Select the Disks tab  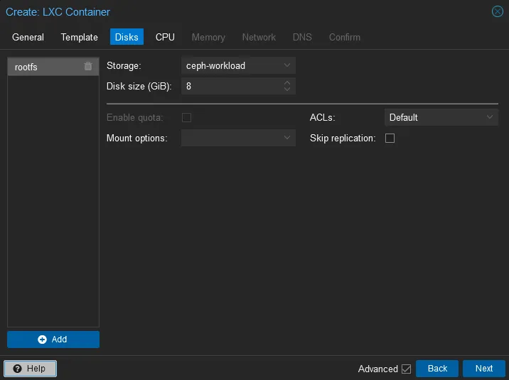127,37
